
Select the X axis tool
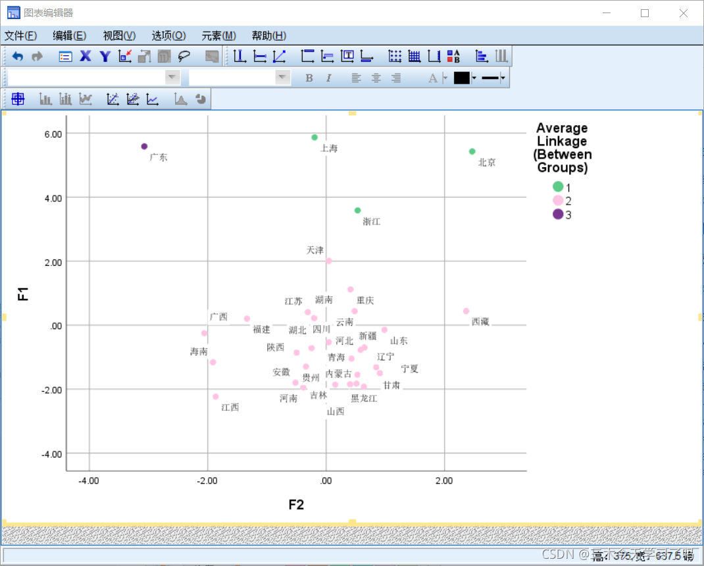point(86,56)
